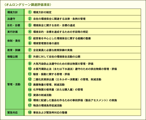Select the number 12 circle icon
The width and height of the screenshot is (146, 120).
30,79
